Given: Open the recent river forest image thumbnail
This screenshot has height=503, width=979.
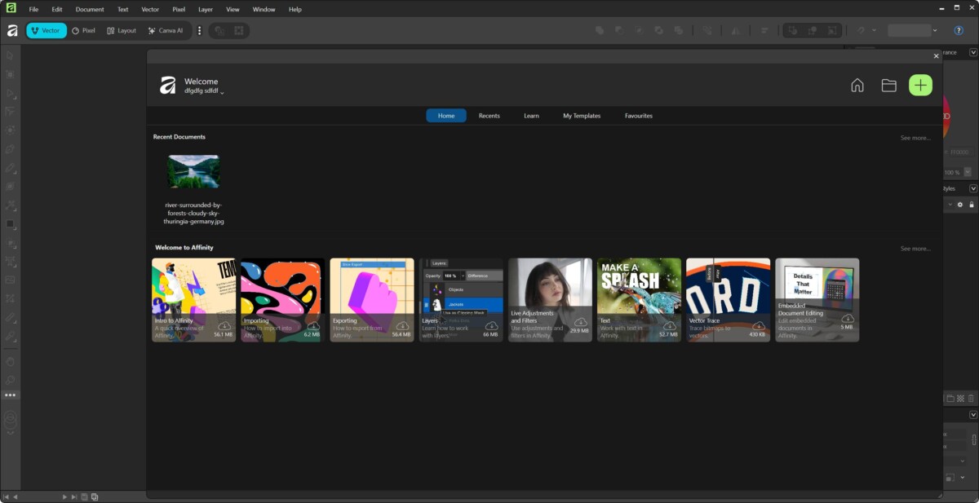Looking at the screenshot, I should click(x=193, y=171).
